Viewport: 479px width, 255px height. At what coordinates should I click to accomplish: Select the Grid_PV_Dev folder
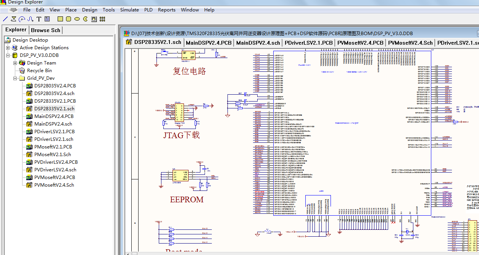[41, 78]
